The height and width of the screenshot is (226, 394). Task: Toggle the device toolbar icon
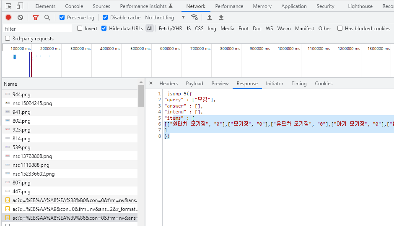(20, 6)
